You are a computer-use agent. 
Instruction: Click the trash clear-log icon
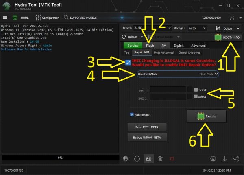(x=161, y=159)
